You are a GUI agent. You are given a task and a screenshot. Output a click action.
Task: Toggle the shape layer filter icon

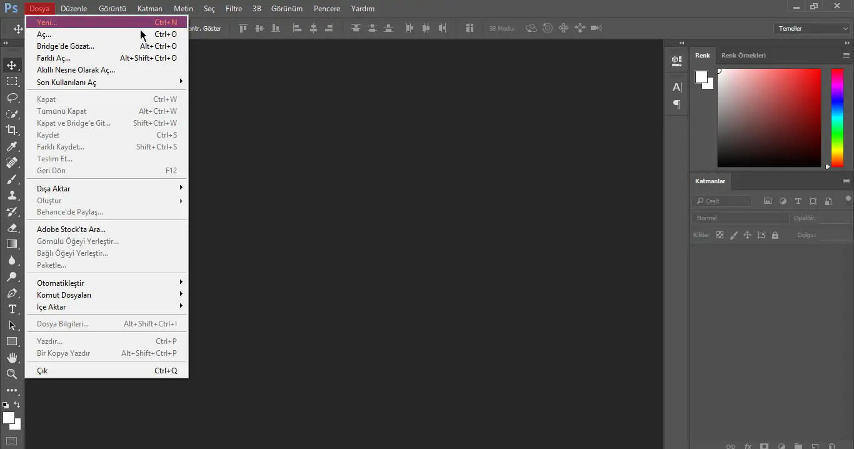813,201
